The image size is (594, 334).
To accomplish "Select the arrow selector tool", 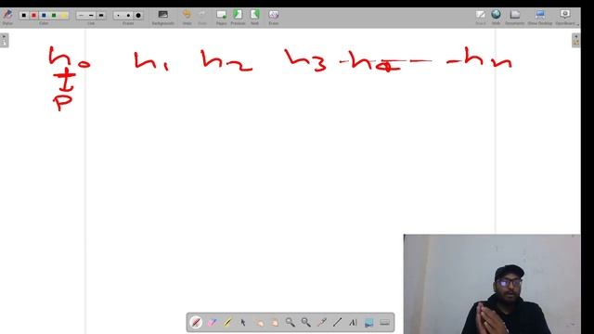I will (x=243, y=323).
